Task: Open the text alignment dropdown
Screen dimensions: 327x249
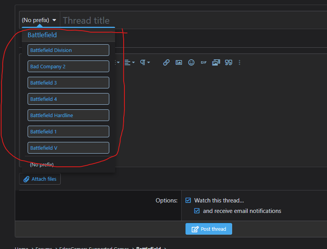Action: 129,62
